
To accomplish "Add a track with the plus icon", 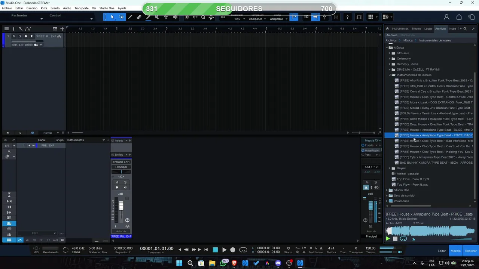I will (62, 29).
